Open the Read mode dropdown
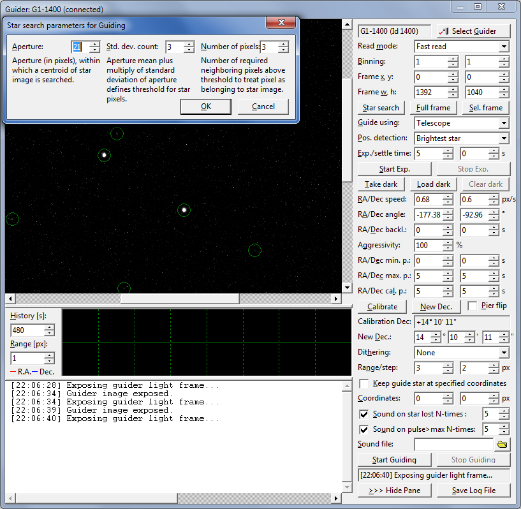 click(x=504, y=47)
